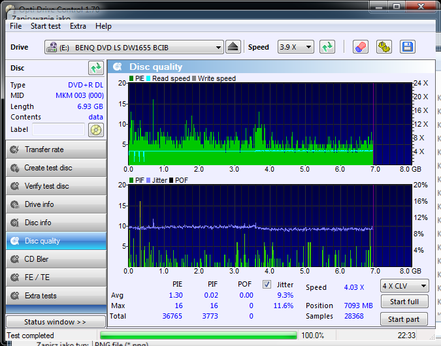Click the Drive info sidebar icon
Image resolution: width=441 pixels, height=346 pixels.
pyautogui.click(x=14, y=204)
